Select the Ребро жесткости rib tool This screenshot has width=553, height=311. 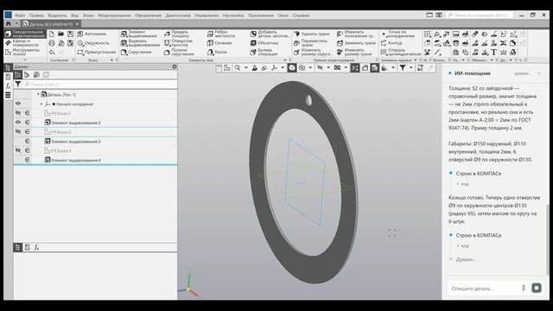220,34
